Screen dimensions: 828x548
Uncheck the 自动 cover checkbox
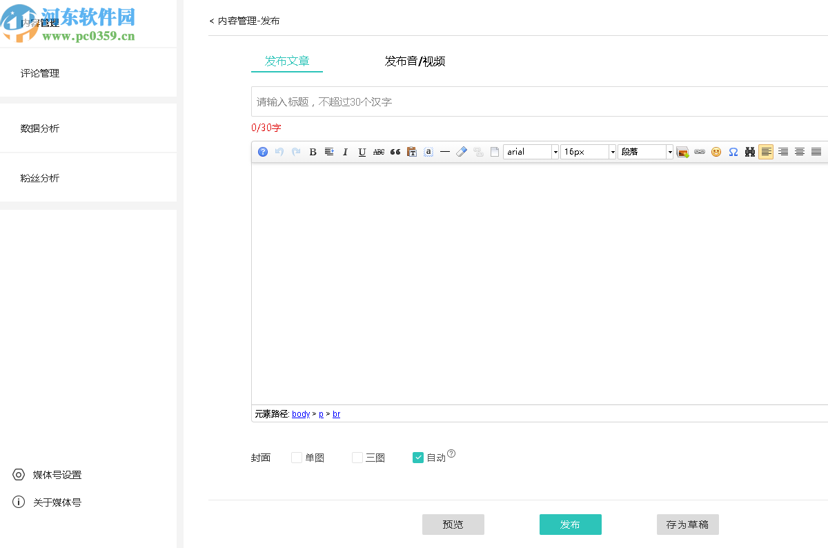(x=417, y=457)
